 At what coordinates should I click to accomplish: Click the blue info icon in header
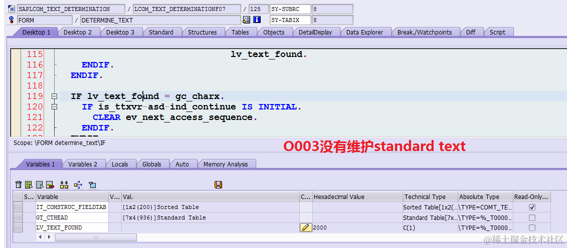coord(257,20)
